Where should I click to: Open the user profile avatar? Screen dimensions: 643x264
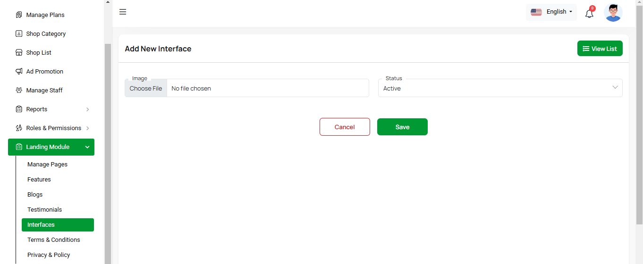(613, 13)
